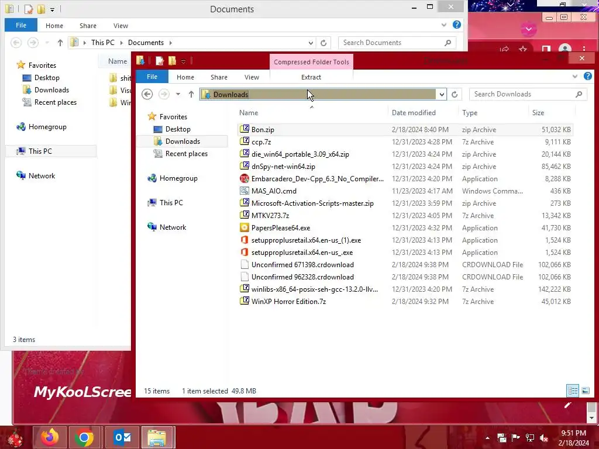Customize Quick Access Toolbar dropdown in Downloads
Image resolution: width=599 pixels, height=449 pixels.
(x=183, y=61)
